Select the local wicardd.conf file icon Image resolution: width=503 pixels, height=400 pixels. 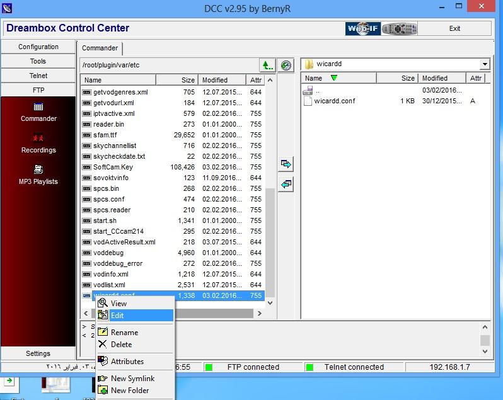tap(308, 101)
